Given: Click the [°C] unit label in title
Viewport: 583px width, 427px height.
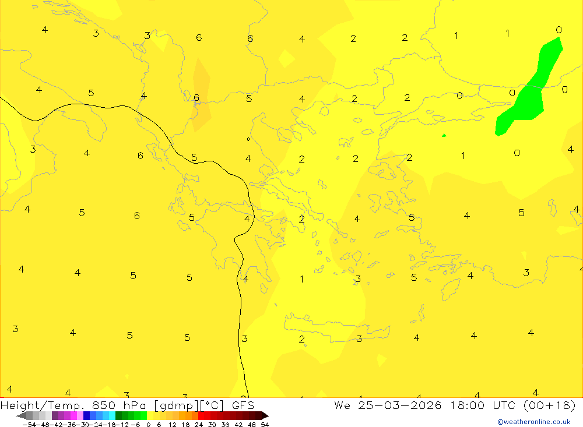Looking at the screenshot, I should (x=212, y=405).
